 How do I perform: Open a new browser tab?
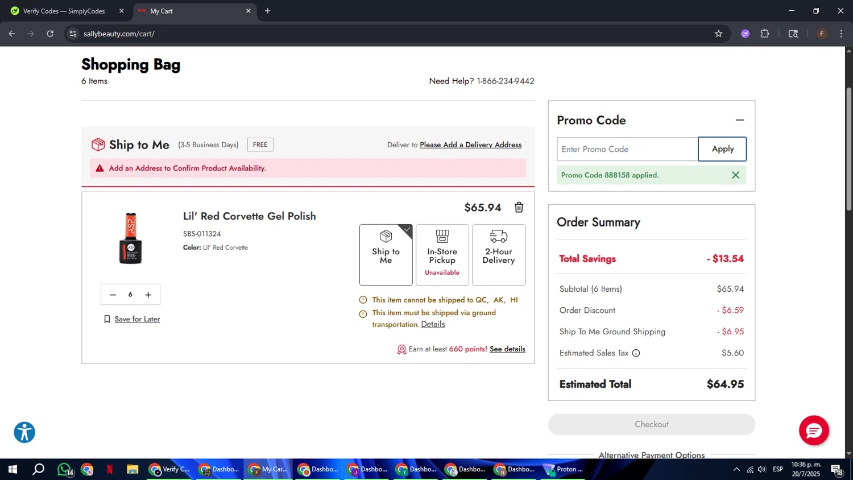(267, 11)
